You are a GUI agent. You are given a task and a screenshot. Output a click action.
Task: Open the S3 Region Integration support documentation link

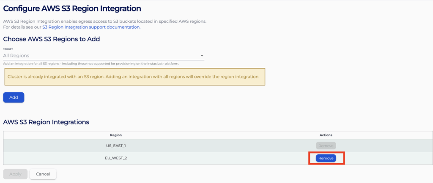pyautogui.click(x=91, y=27)
